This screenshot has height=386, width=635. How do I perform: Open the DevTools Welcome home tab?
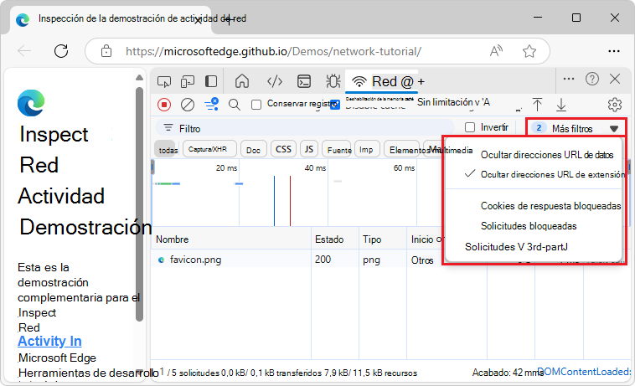point(242,81)
